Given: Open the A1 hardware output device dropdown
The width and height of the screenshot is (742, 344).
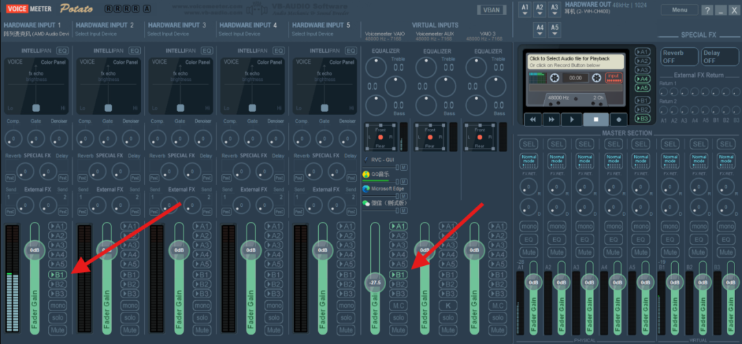Looking at the screenshot, I should pos(525,10).
